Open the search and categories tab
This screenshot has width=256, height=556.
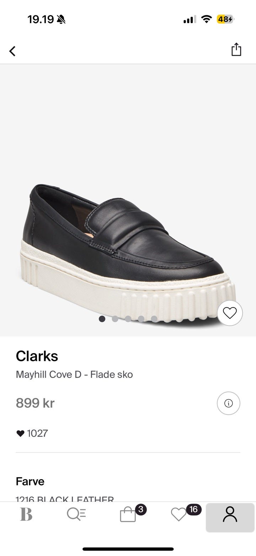(x=76, y=514)
